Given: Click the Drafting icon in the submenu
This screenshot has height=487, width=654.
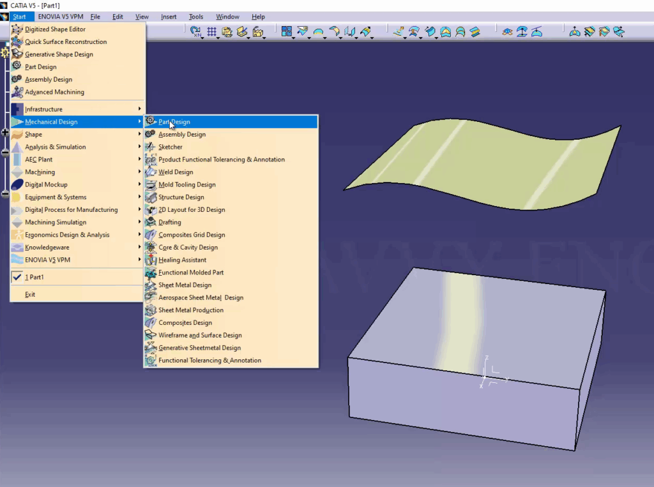Looking at the screenshot, I should (x=151, y=222).
